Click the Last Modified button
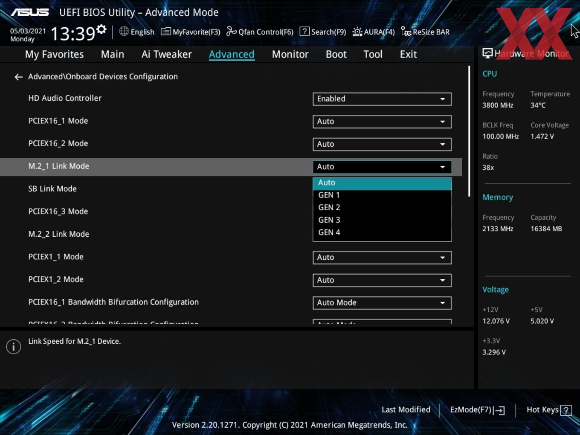 [x=406, y=410]
